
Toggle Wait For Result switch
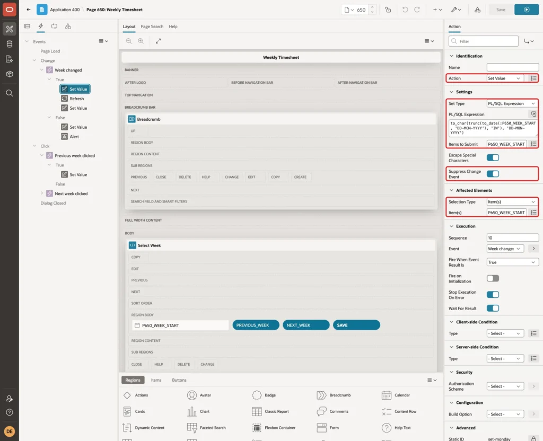pyautogui.click(x=493, y=308)
